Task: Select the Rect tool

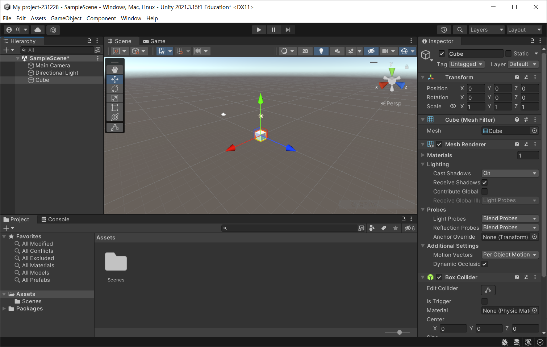Action: pos(115,107)
